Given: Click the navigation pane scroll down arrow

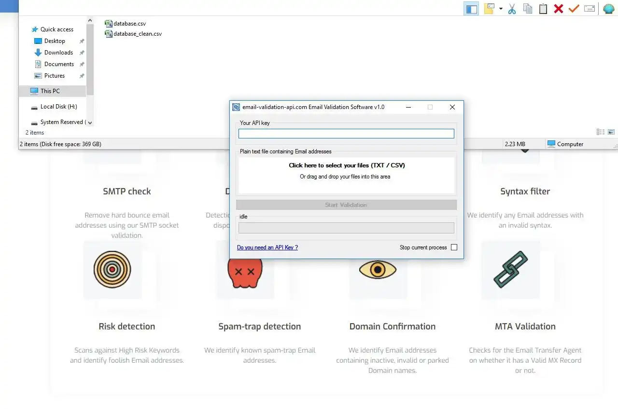Looking at the screenshot, I should pos(90,123).
